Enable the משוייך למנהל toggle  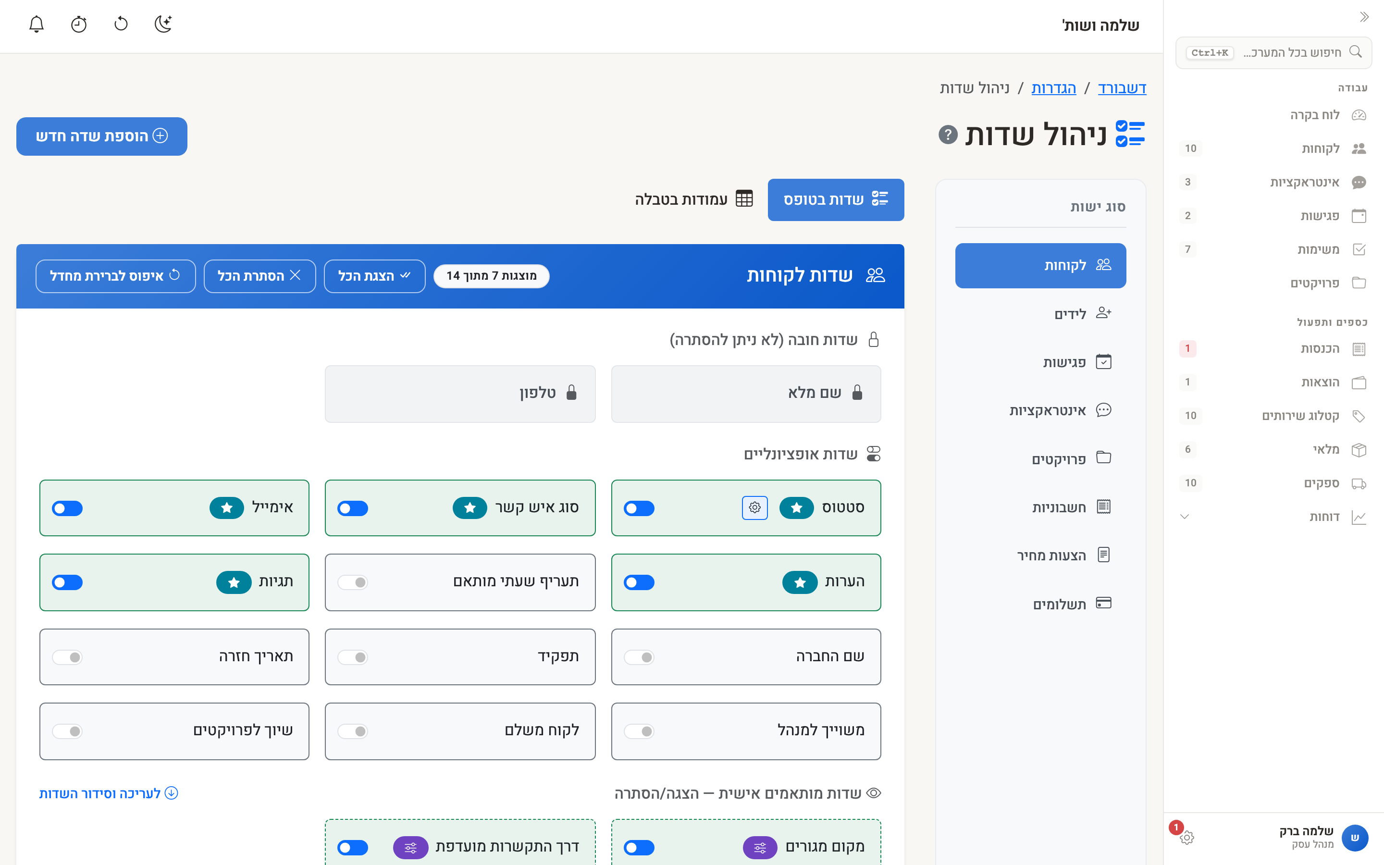click(x=639, y=731)
